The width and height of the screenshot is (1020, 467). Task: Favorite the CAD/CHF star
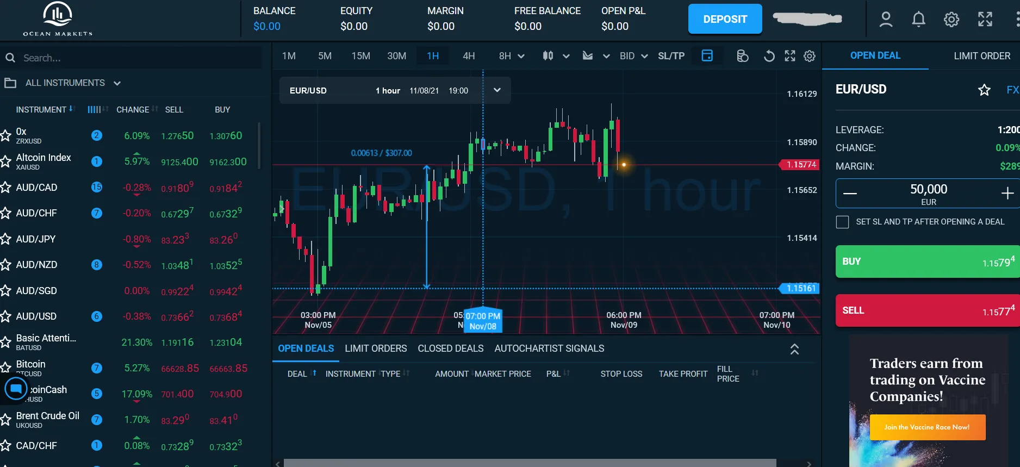point(5,446)
